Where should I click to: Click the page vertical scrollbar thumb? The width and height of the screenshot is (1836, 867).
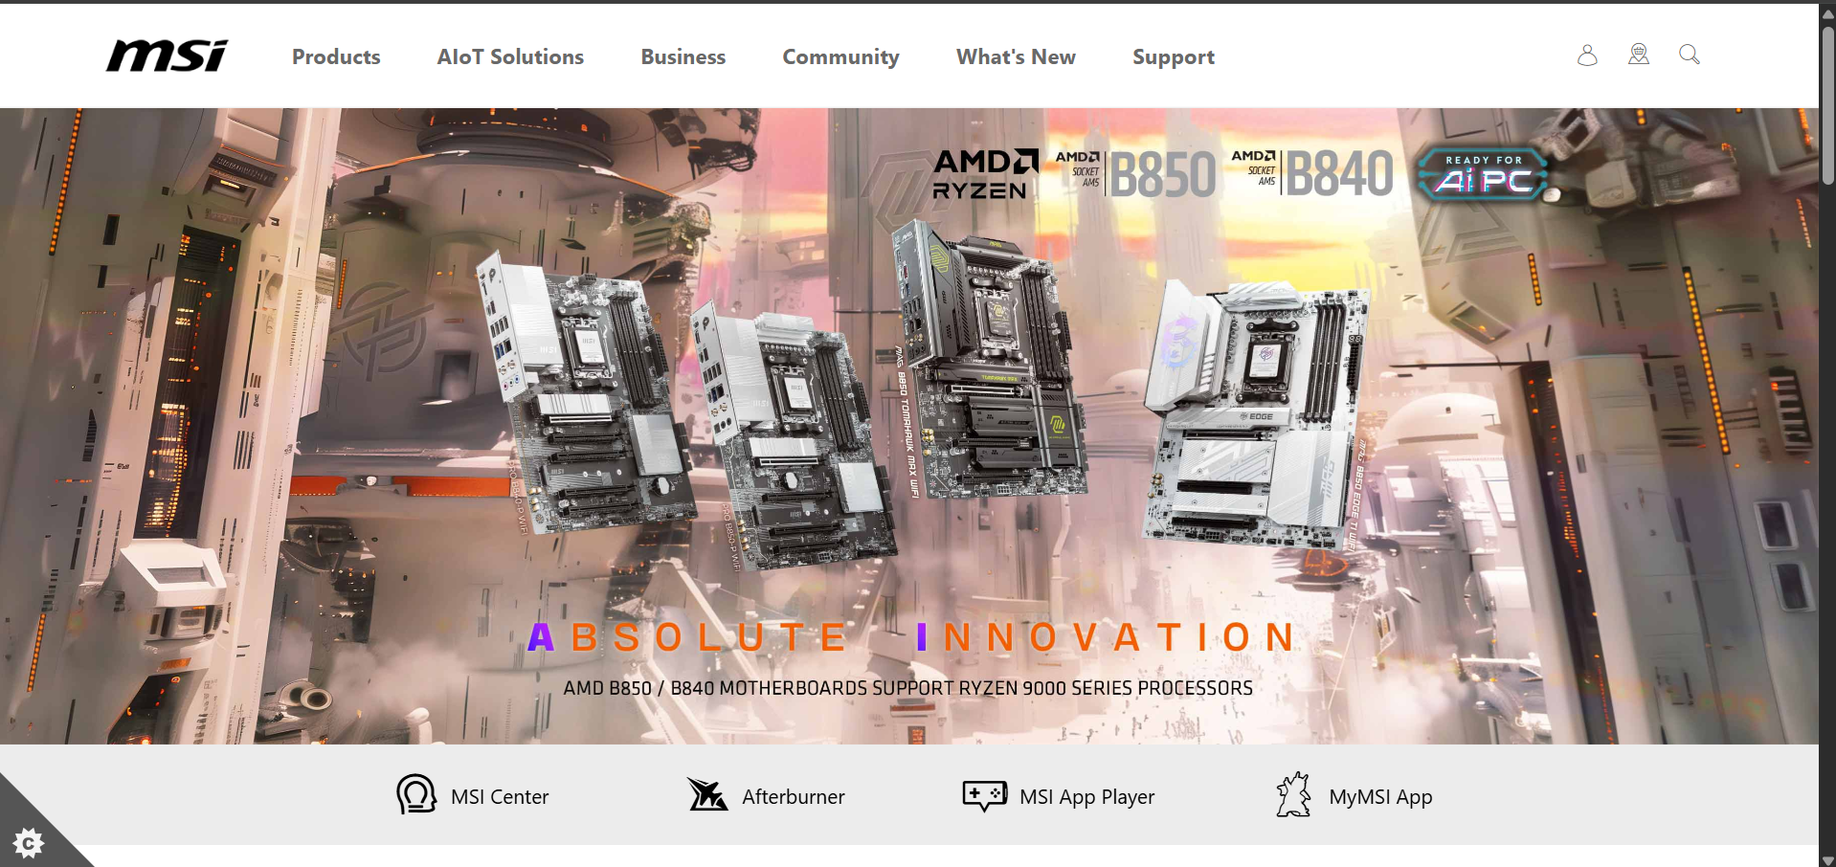click(x=1827, y=105)
